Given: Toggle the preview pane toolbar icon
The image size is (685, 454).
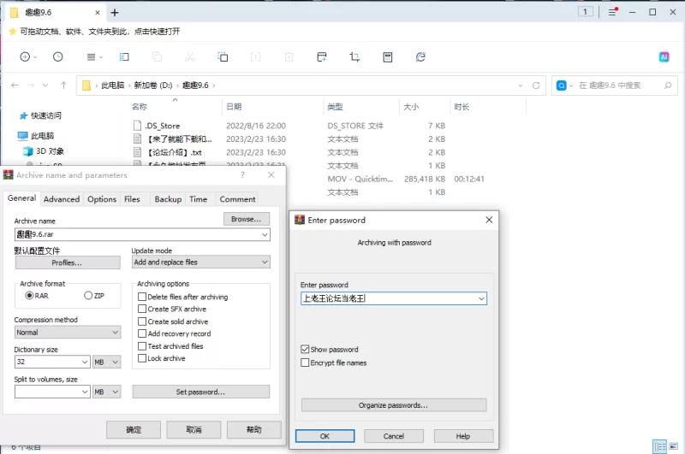Looking at the screenshot, I should [x=124, y=56].
